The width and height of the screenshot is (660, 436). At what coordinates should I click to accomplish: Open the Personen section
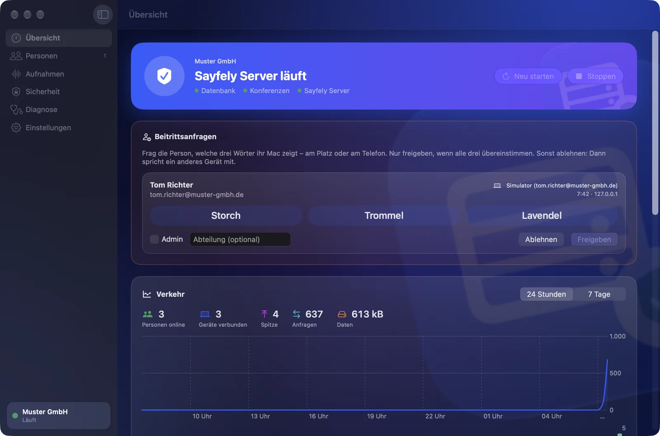click(59, 56)
